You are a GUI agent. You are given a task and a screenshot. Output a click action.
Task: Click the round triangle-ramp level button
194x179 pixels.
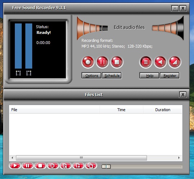click(175, 62)
